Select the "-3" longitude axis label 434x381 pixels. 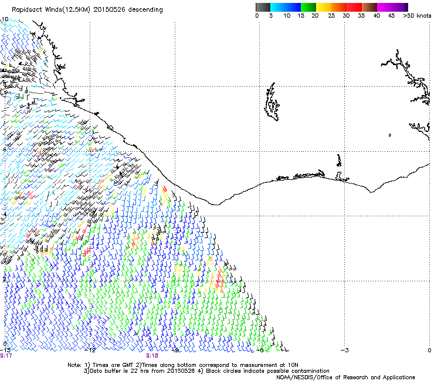tap(345, 350)
